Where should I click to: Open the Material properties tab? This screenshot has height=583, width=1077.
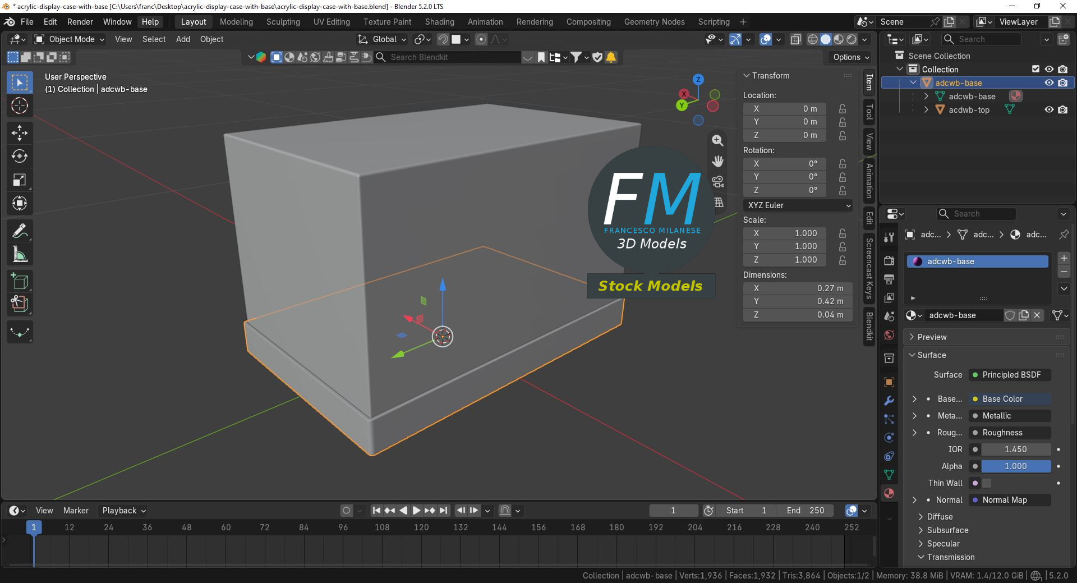pos(889,493)
